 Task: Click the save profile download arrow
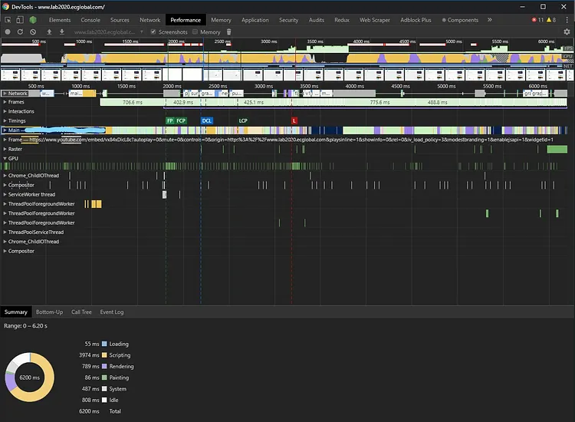(62, 32)
